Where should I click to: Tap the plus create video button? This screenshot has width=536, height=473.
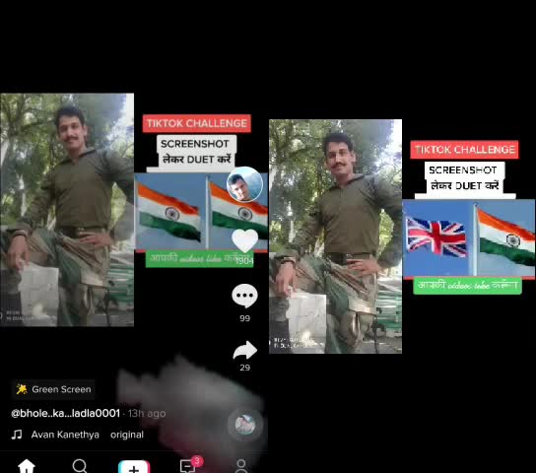[x=134, y=467]
